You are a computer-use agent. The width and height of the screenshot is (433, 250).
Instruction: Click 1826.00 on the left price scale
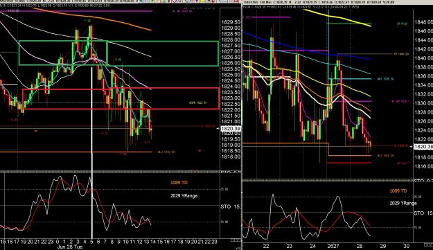[x=231, y=63]
